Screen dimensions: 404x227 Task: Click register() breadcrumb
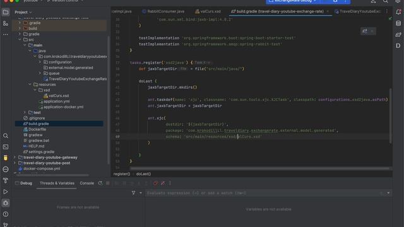pyautogui.click(x=122, y=174)
